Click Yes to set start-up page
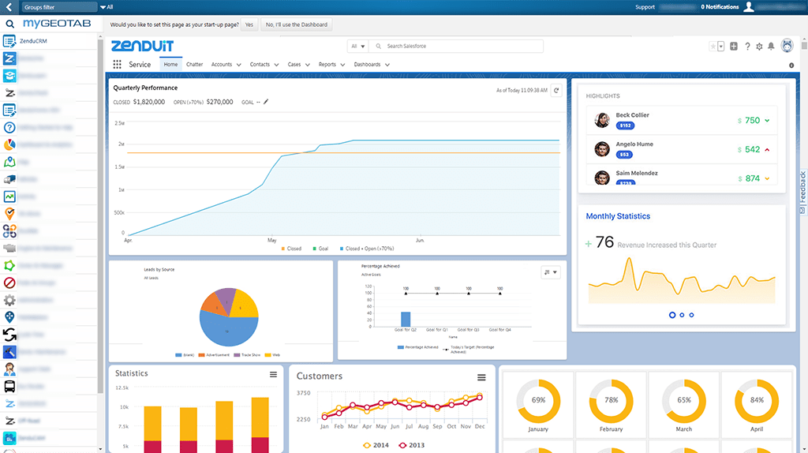808x453 pixels. pyautogui.click(x=249, y=24)
